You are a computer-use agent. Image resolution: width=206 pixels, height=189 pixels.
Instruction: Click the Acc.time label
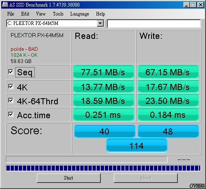[34, 115]
